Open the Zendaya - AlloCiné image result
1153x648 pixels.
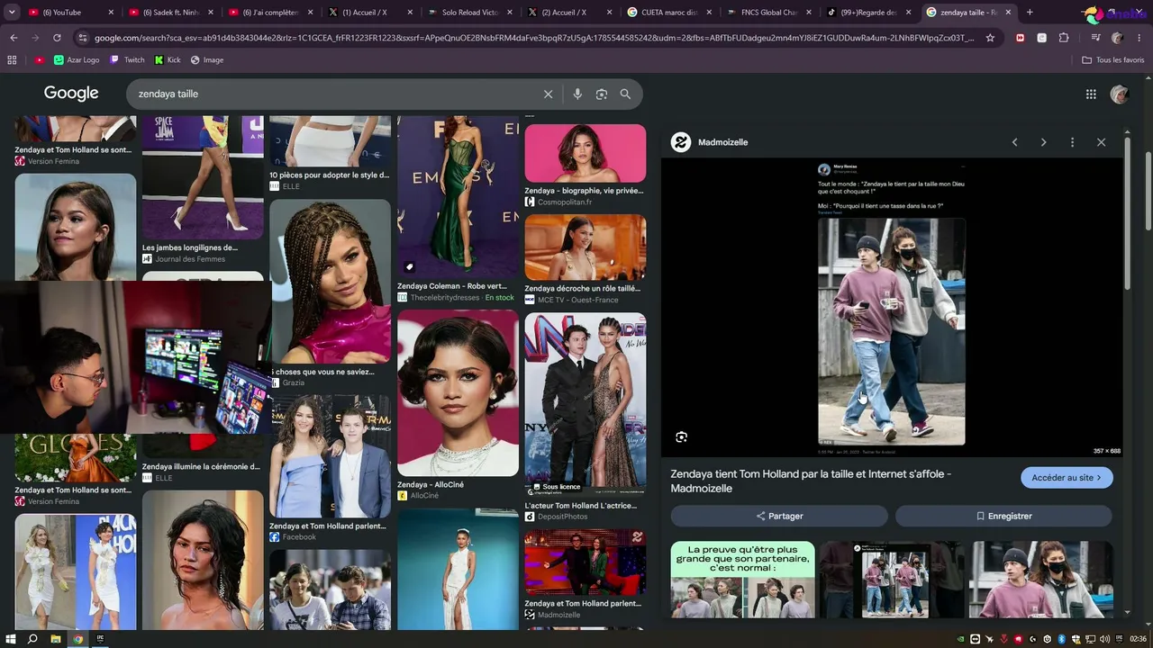[x=458, y=392]
